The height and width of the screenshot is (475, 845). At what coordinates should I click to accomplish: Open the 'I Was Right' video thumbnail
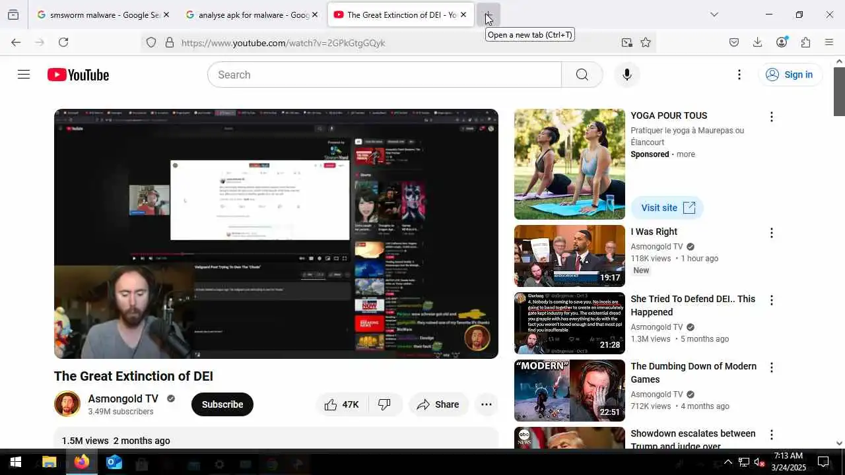coord(570,256)
